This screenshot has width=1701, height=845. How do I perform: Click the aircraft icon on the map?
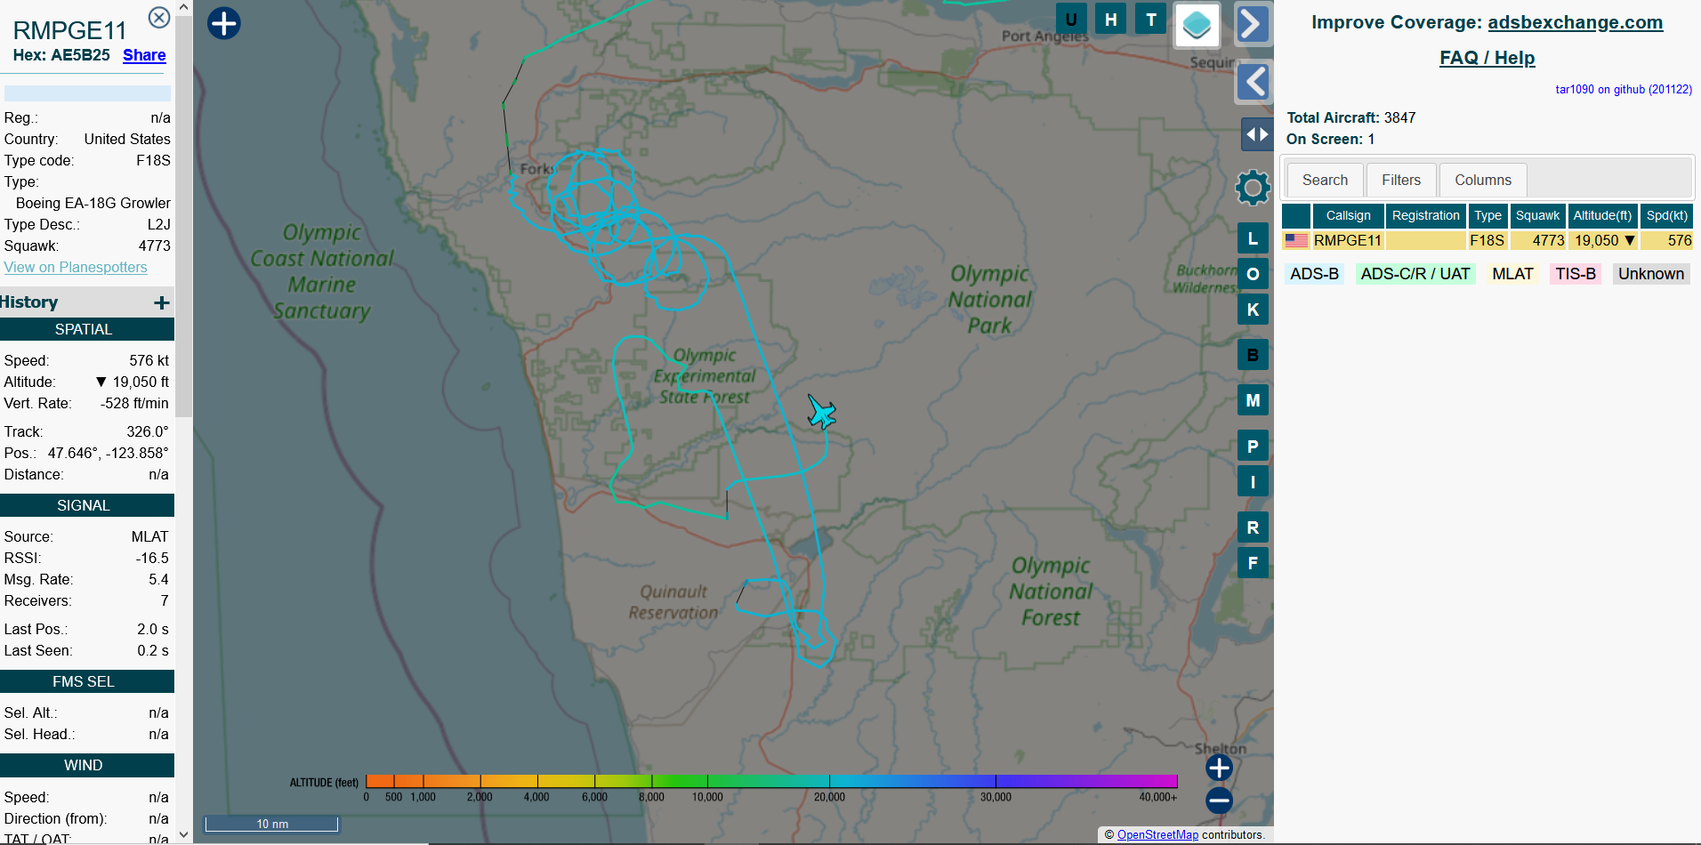pyautogui.click(x=821, y=413)
